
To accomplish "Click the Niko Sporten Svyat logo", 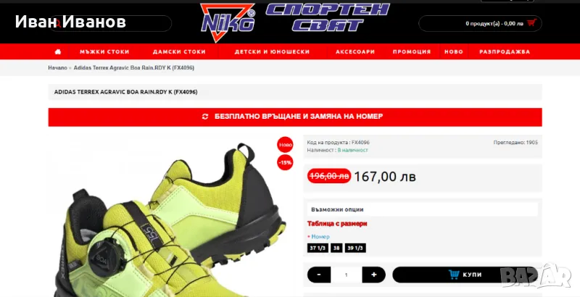I will coord(295,22).
